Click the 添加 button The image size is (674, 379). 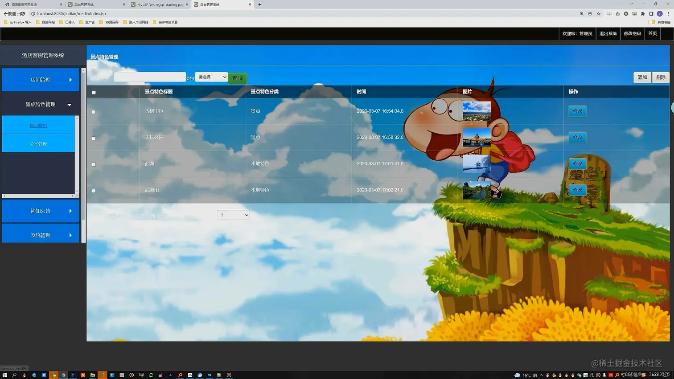(642, 77)
